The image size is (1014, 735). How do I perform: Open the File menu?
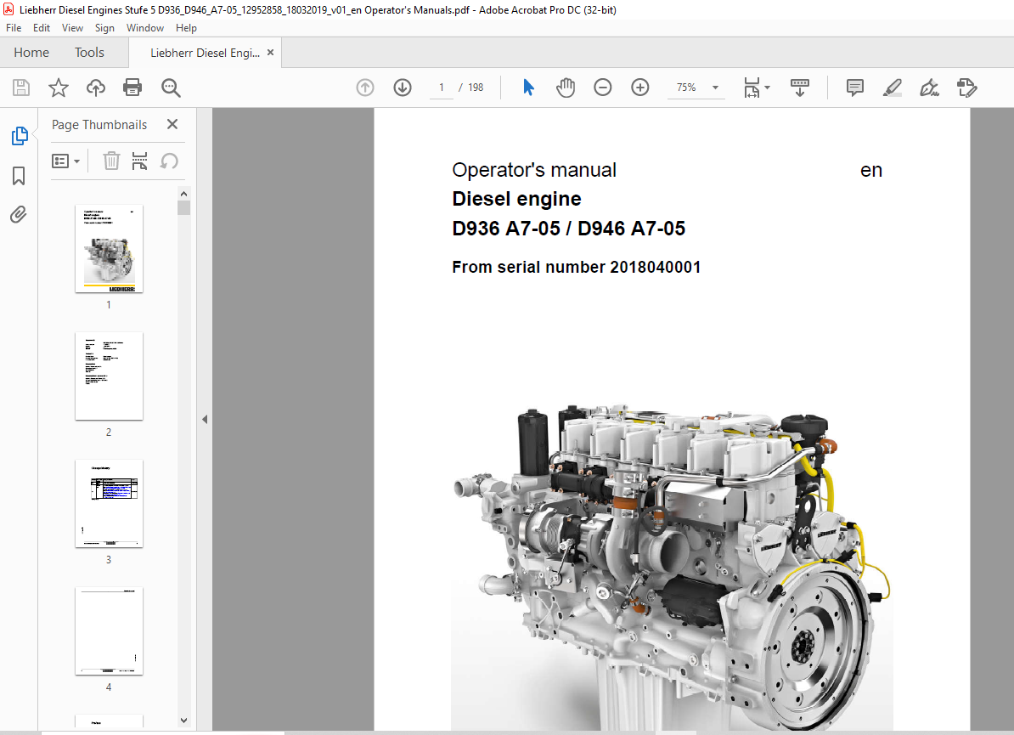tap(14, 28)
